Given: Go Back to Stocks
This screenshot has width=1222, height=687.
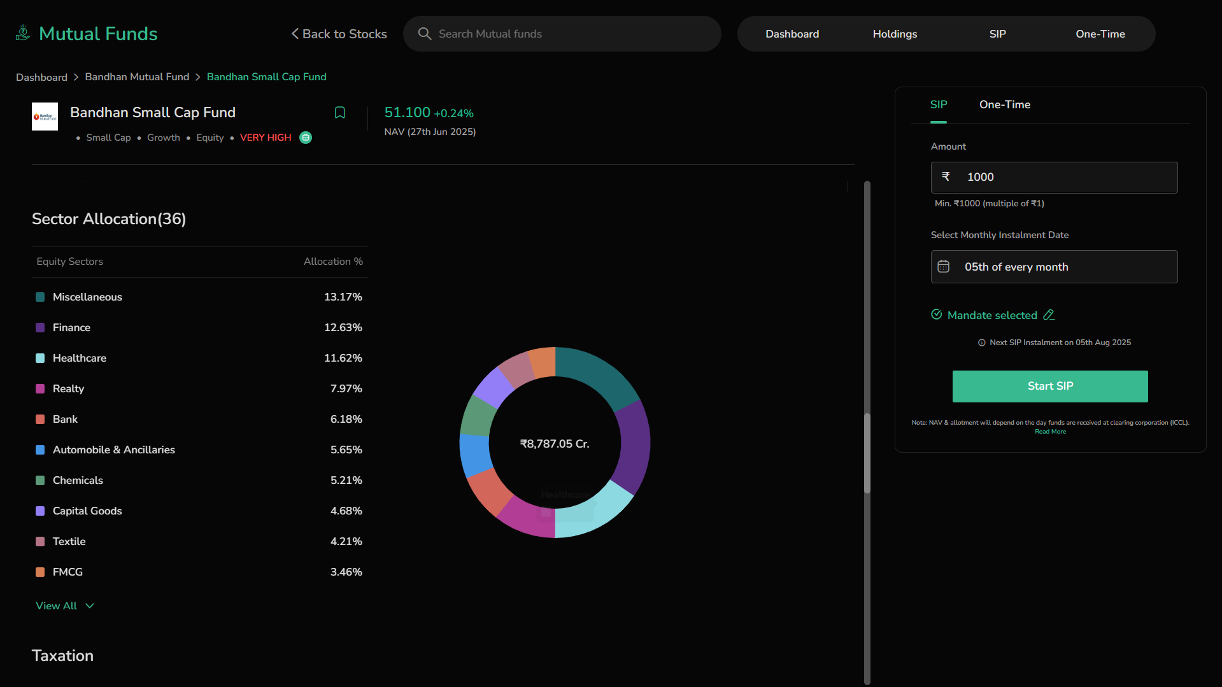Looking at the screenshot, I should pos(339,34).
